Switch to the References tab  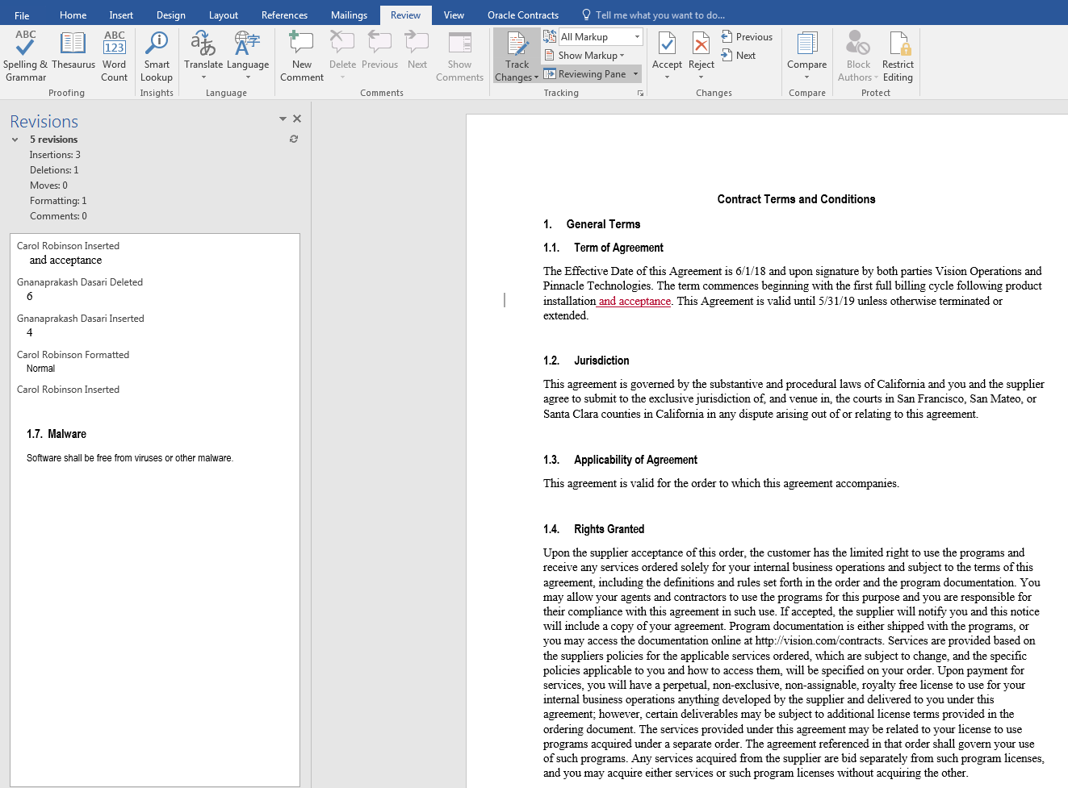pos(284,15)
